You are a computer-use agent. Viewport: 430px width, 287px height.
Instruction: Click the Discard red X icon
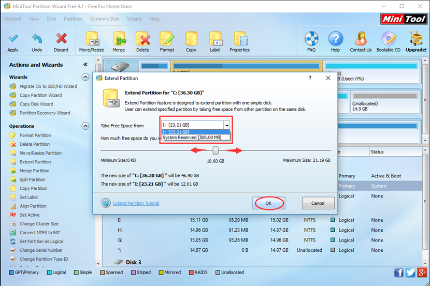[61, 39]
